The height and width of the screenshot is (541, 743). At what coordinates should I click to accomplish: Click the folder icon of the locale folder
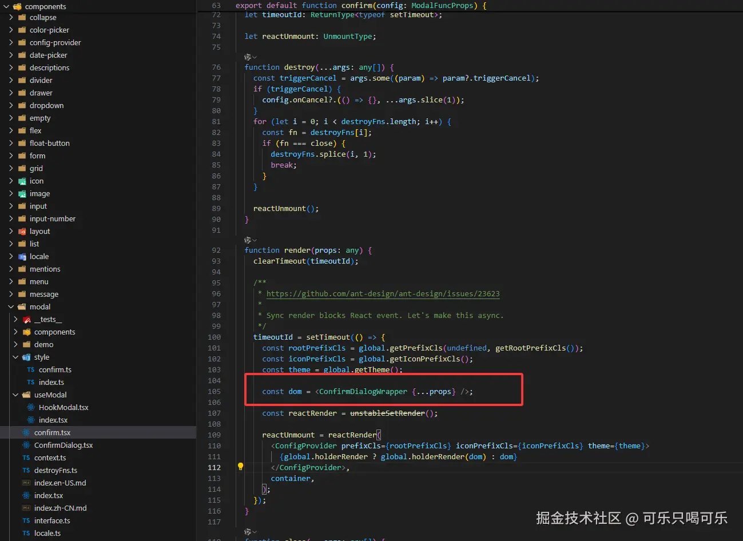click(22, 256)
